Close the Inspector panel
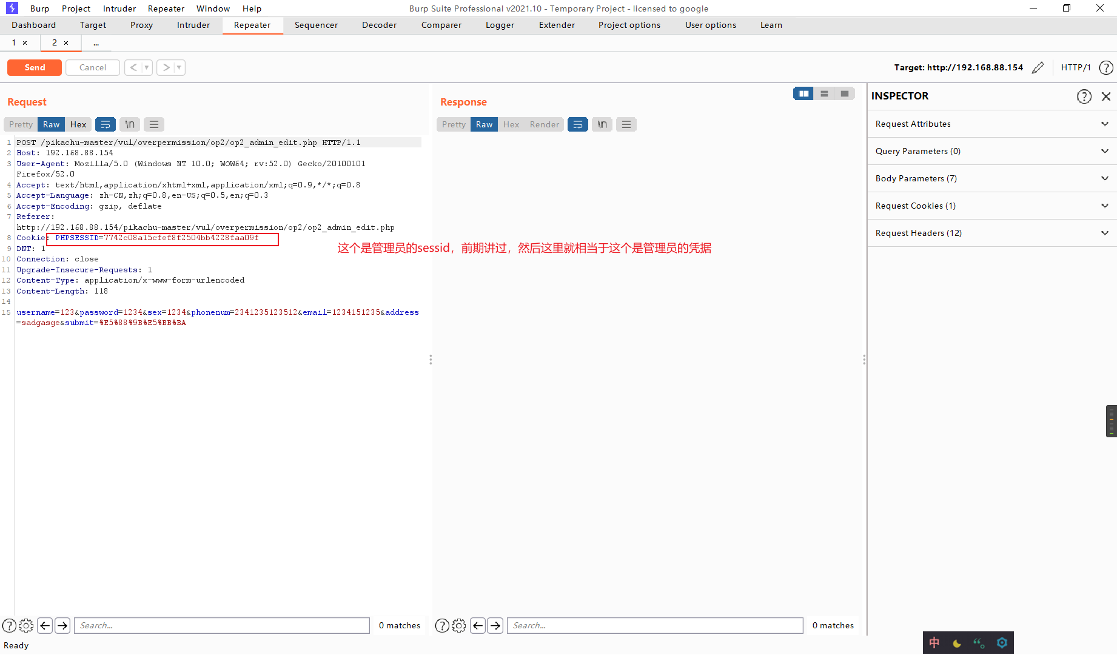 [1106, 96]
